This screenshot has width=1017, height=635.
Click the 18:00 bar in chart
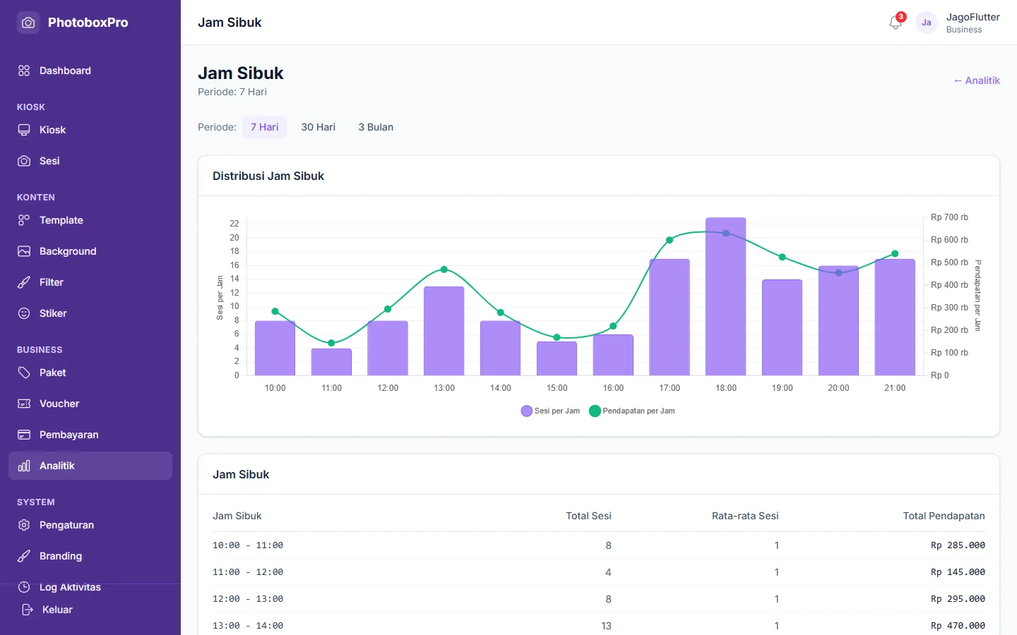click(726, 296)
